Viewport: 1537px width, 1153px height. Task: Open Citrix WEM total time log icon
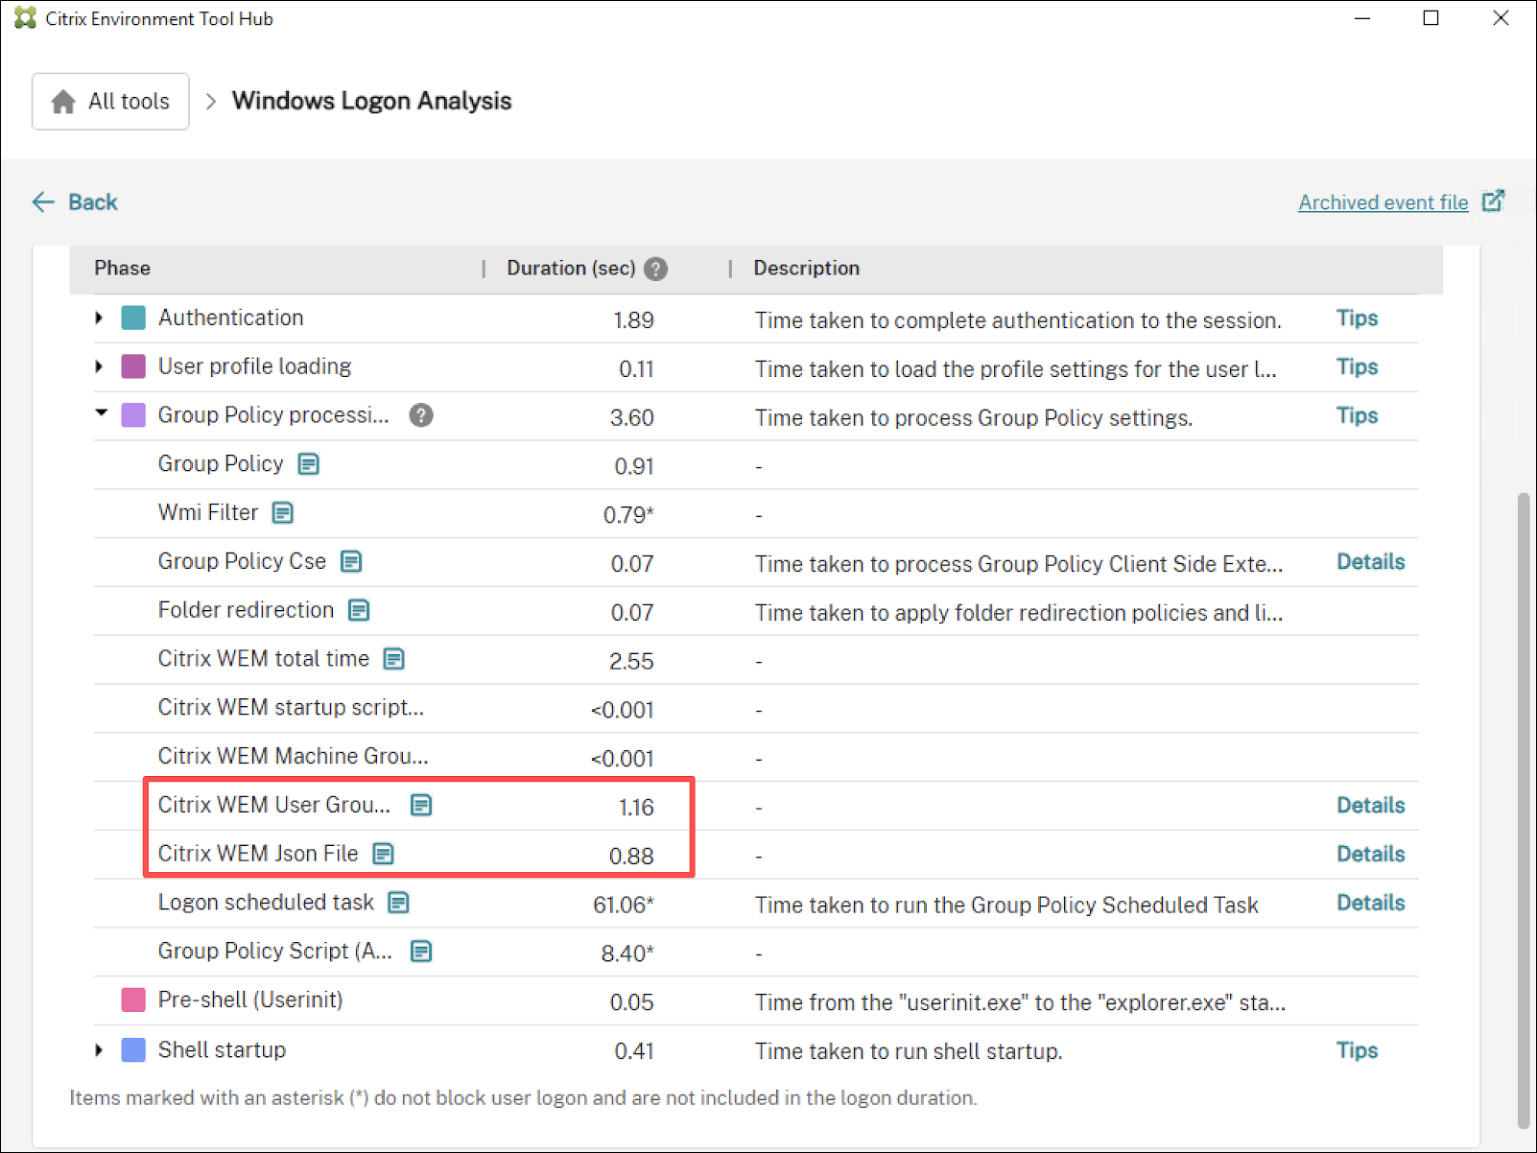[393, 659]
